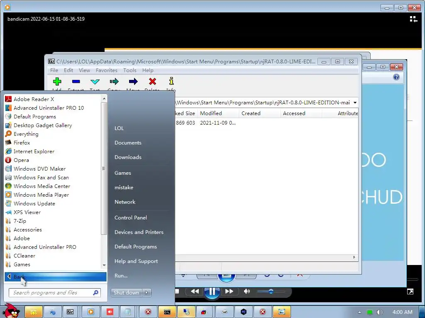
Task: Open Devices and Printers
Action: [139, 232]
